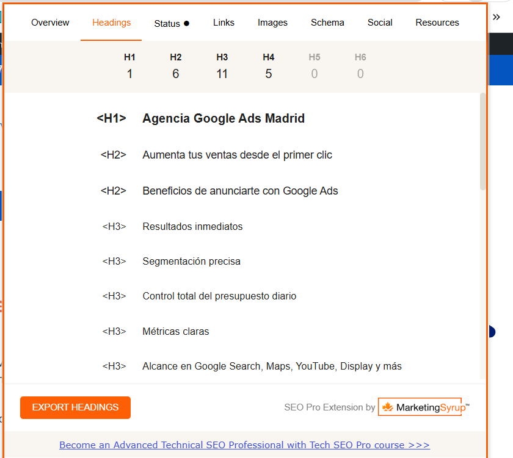
Task: Expand the browser extensions overflow chevron
Action: [497, 17]
